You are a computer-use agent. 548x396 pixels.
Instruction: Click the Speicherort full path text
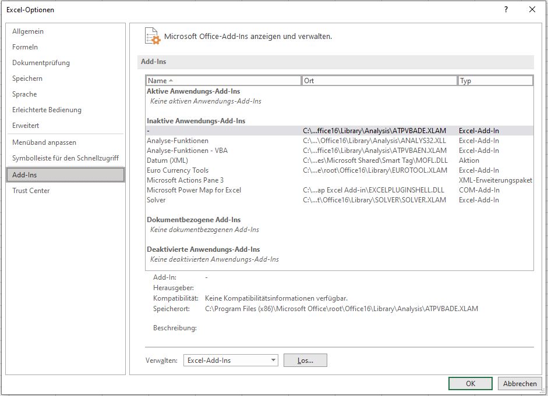[x=341, y=309]
